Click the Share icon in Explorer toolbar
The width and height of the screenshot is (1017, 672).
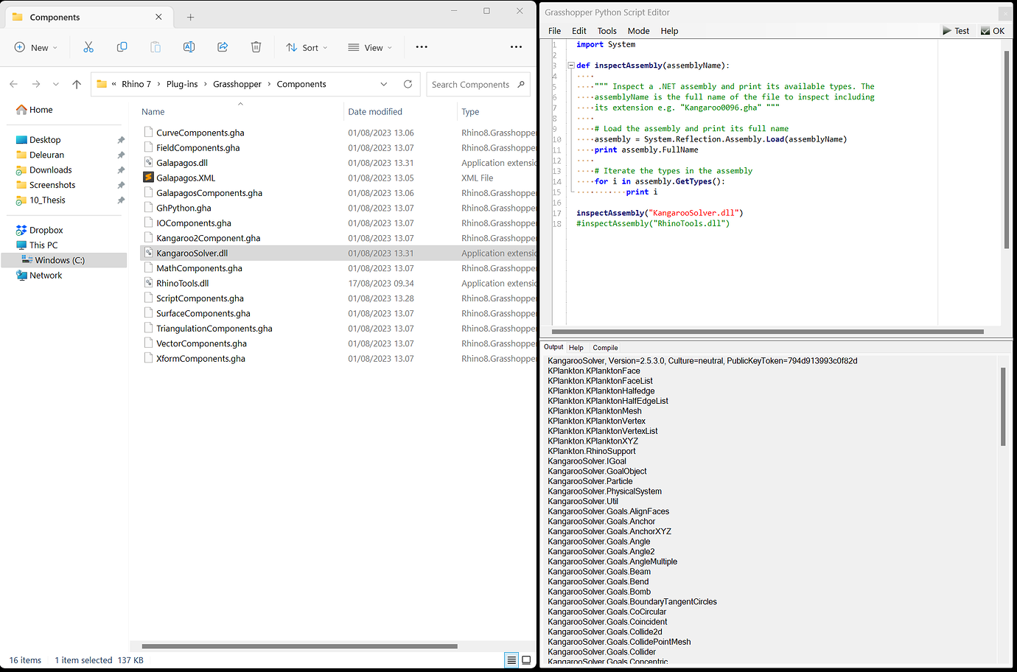[223, 47]
